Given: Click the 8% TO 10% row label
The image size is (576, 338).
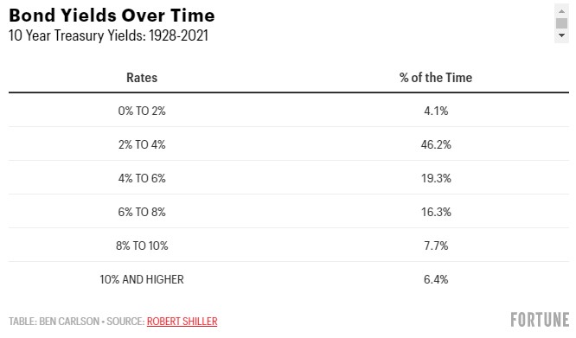Looking at the screenshot, I should pyautogui.click(x=142, y=246).
